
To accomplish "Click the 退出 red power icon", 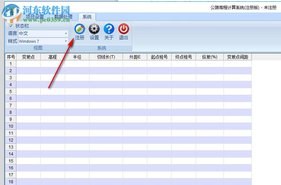I will tap(124, 32).
